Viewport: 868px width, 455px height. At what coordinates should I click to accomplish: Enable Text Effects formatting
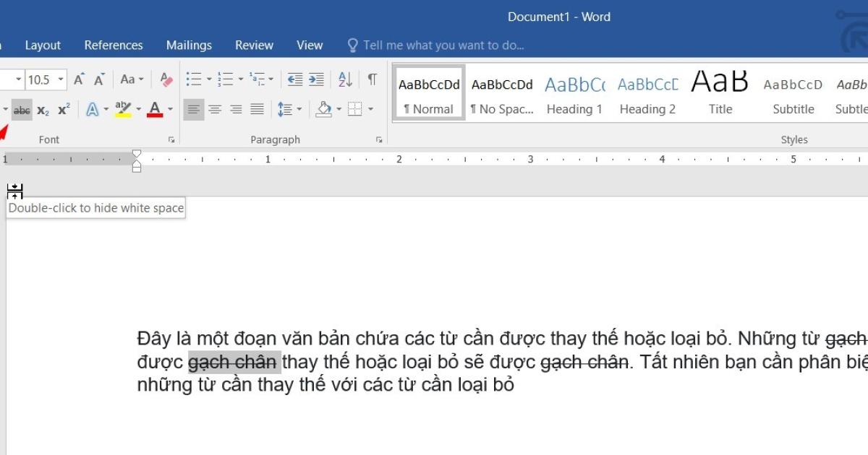coord(93,110)
